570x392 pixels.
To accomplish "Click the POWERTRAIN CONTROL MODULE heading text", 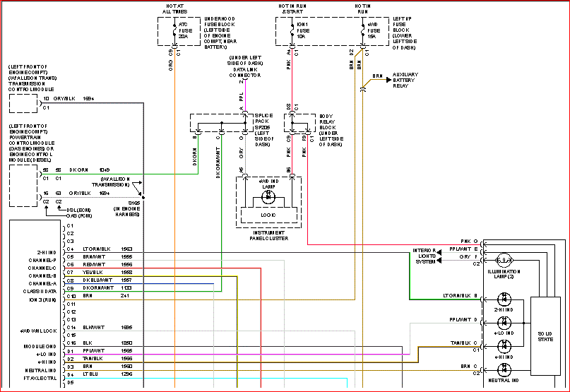I will [32, 143].
